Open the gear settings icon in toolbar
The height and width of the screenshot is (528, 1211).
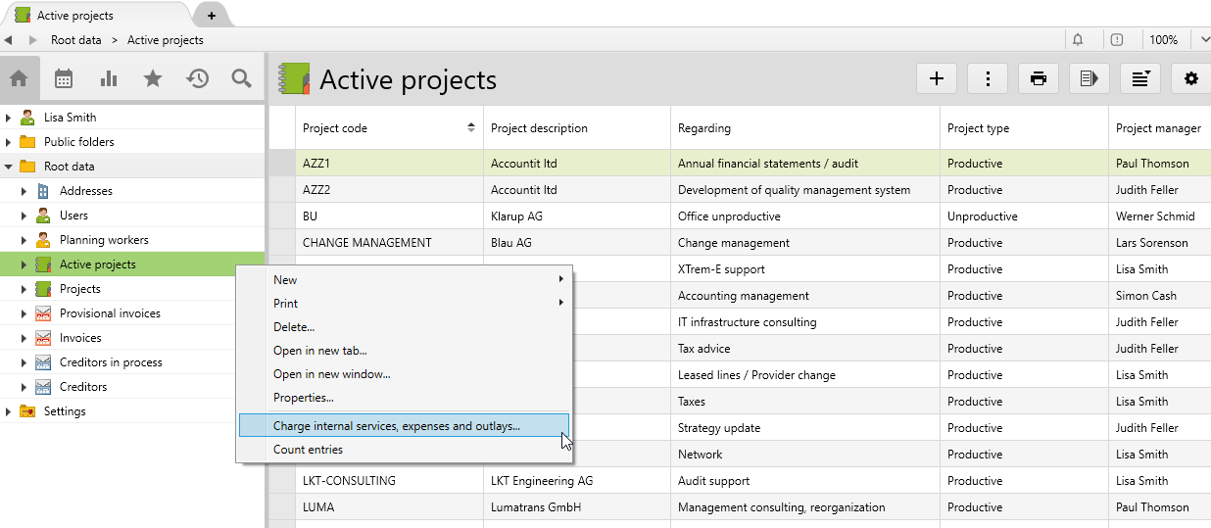pyautogui.click(x=1190, y=79)
